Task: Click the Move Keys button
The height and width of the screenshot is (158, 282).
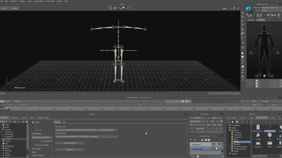Action: (x=200, y=129)
